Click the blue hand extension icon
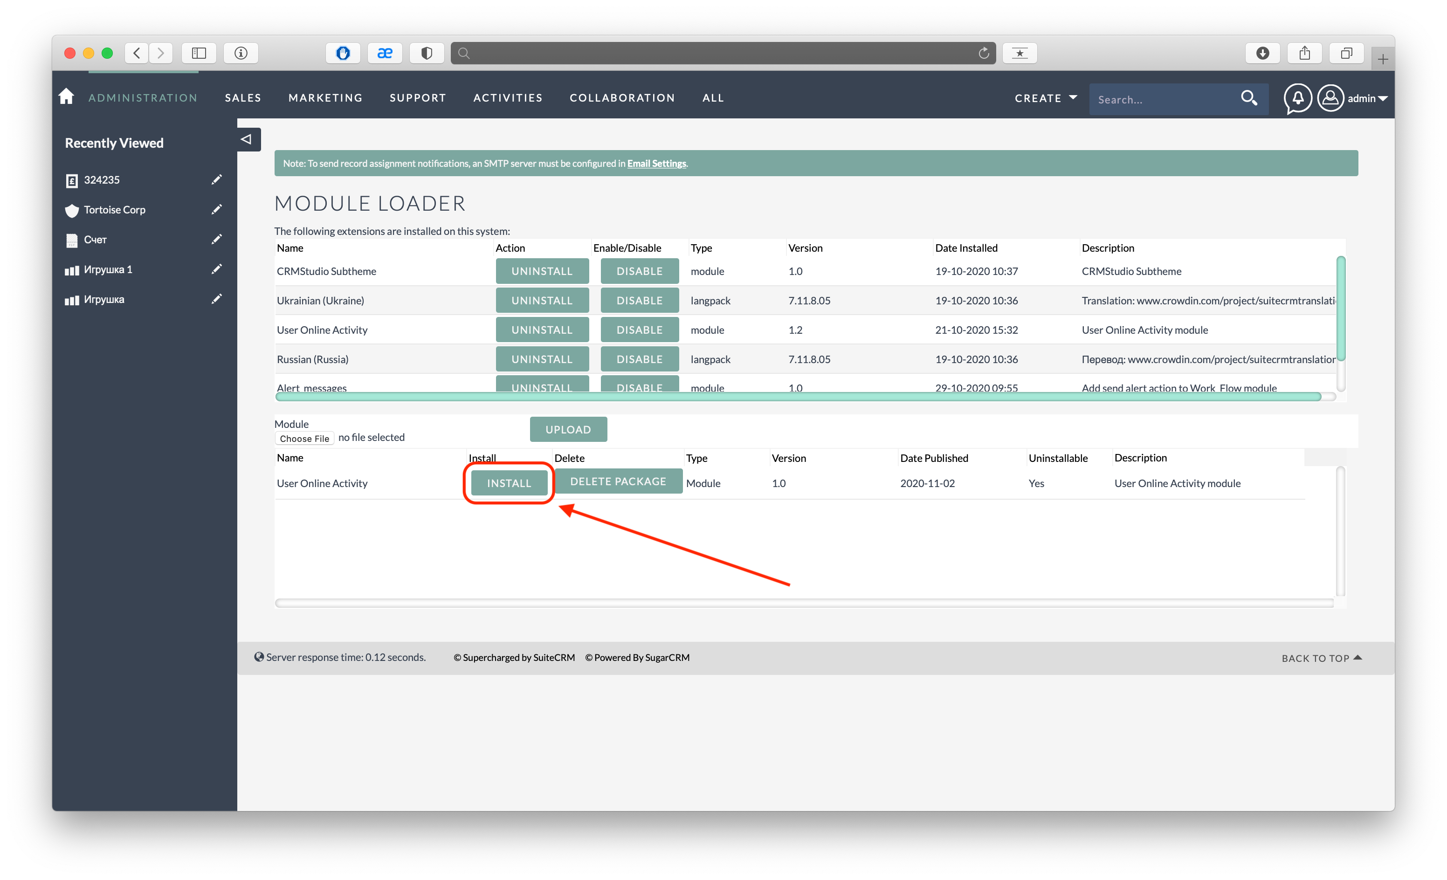 (343, 54)
